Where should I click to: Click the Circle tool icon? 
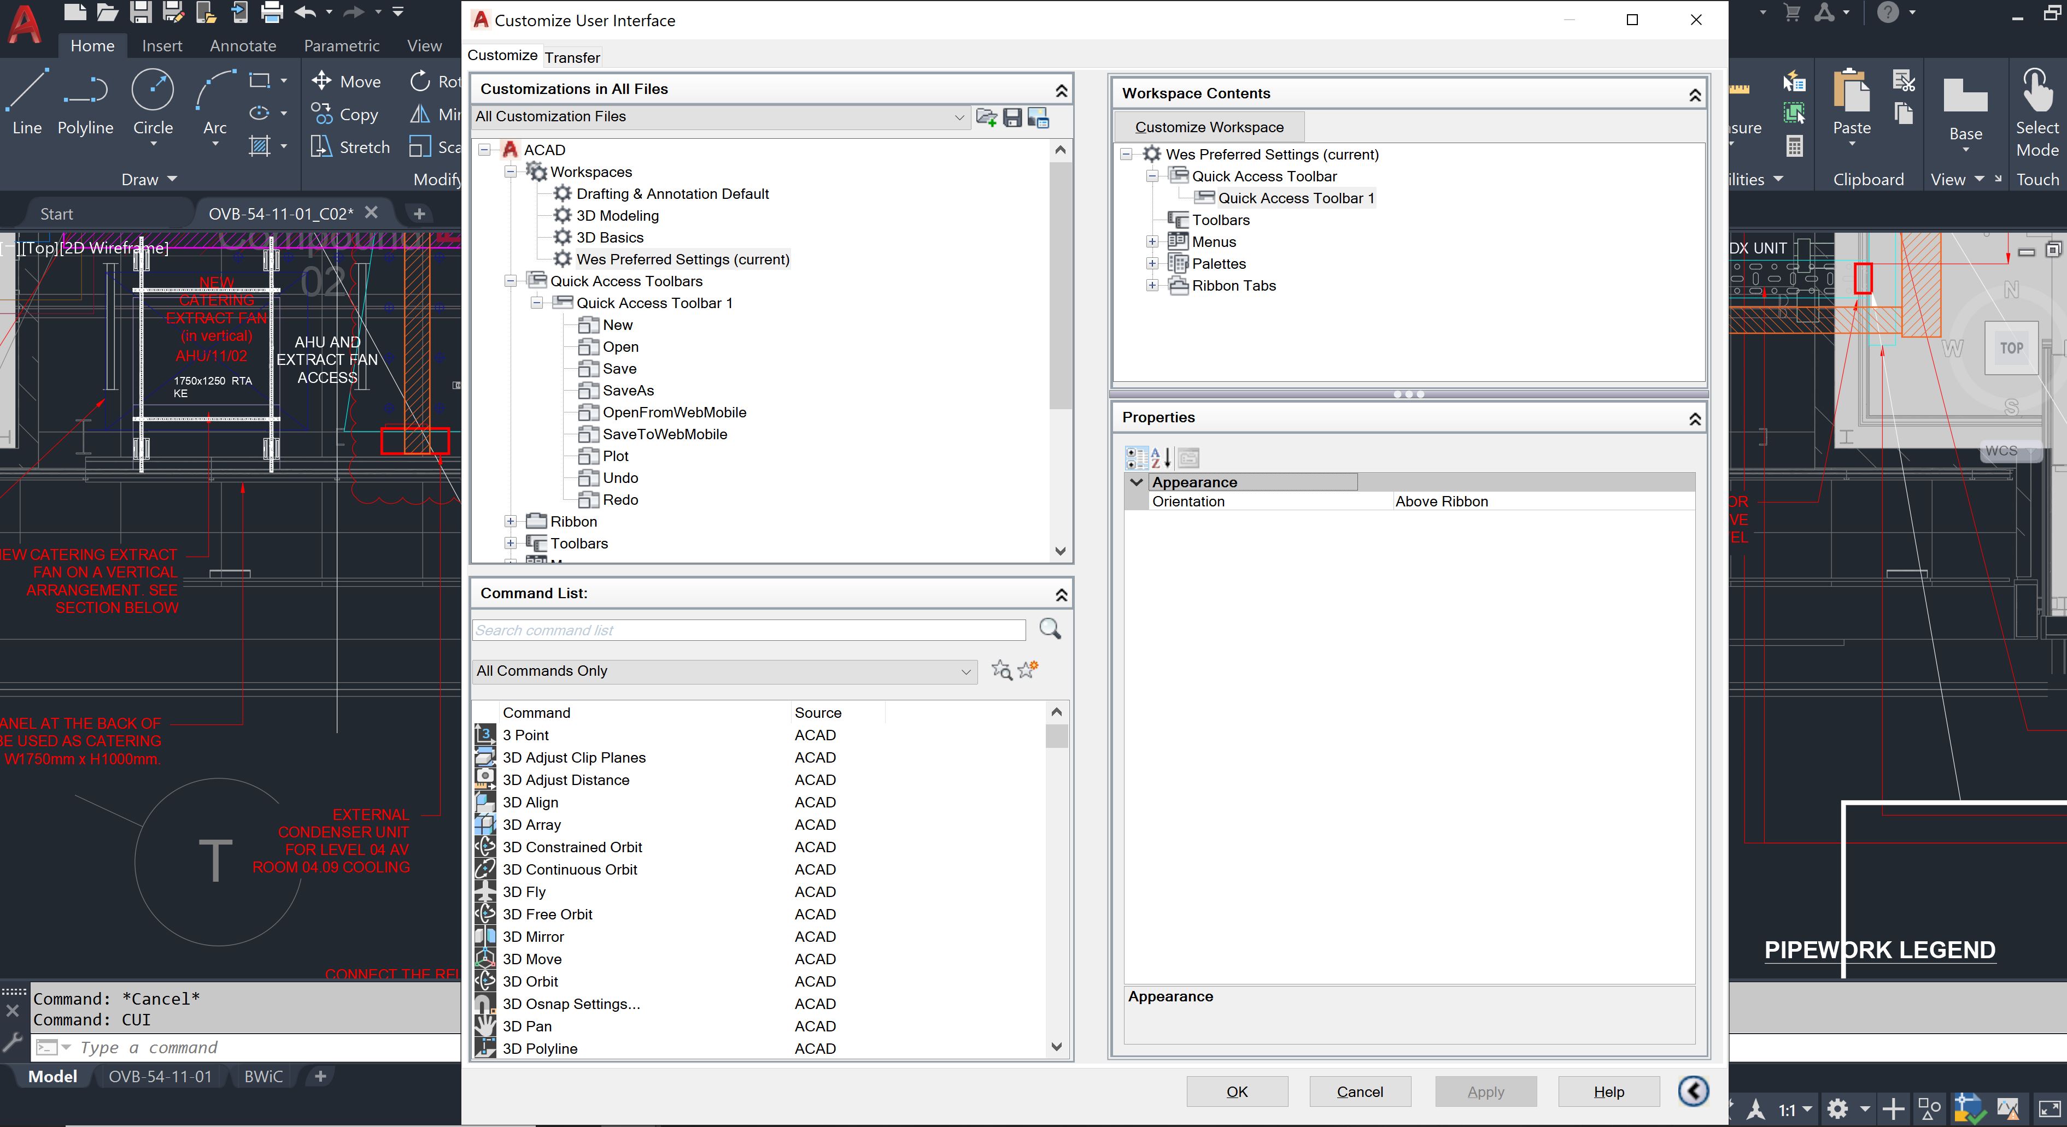pos(153,90)
